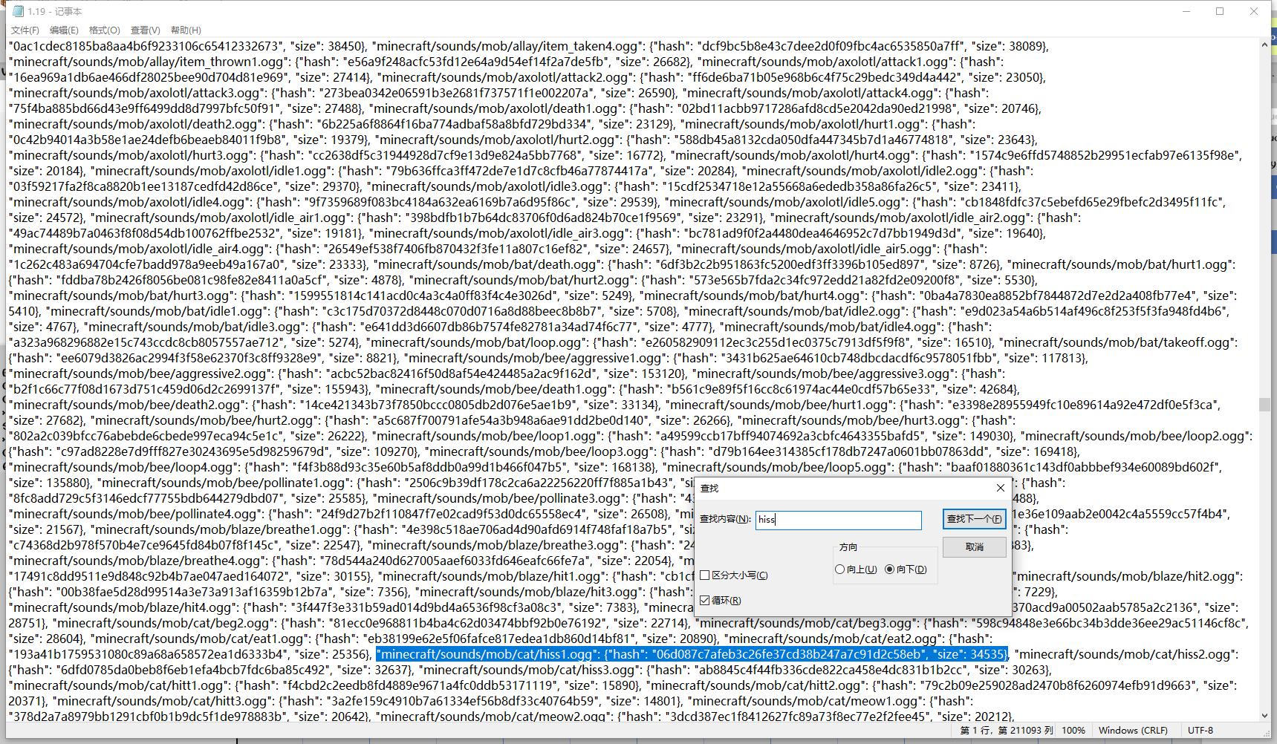Focus the 查找内容 search input field
The width and height of the screenshot is (1277, 744).
pyautogui.click(x=838, y=520)
